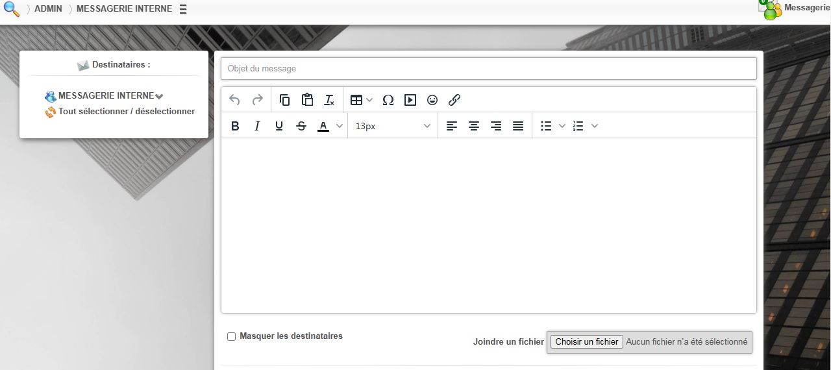Insert special character with Omega icon

point(388,100)
